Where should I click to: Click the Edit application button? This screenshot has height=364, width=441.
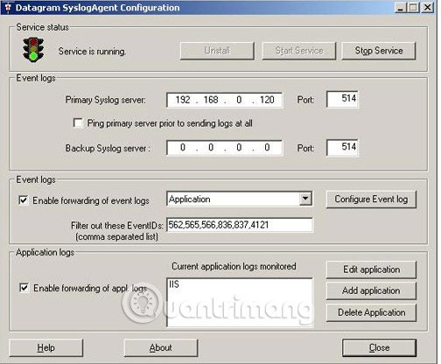371,269
